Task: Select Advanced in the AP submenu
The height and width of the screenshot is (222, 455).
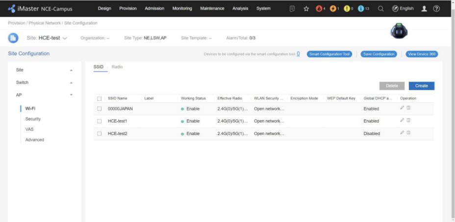Action: (34, 140)
